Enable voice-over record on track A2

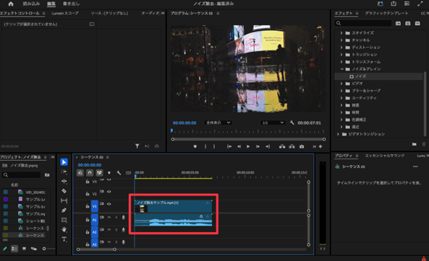[124, 230]
